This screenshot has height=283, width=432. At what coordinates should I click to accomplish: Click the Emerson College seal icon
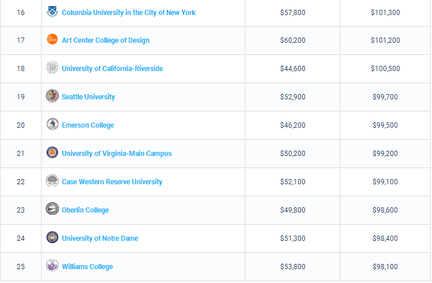(x=52, y=125)
